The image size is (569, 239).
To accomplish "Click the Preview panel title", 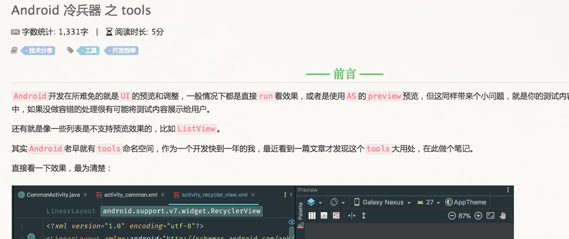I will (x=308, y=190).
